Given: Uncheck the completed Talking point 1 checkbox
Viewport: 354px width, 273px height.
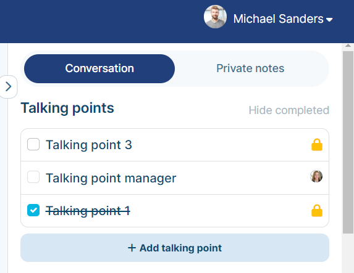Looking at the screenshot, I should tap(33, 210).
